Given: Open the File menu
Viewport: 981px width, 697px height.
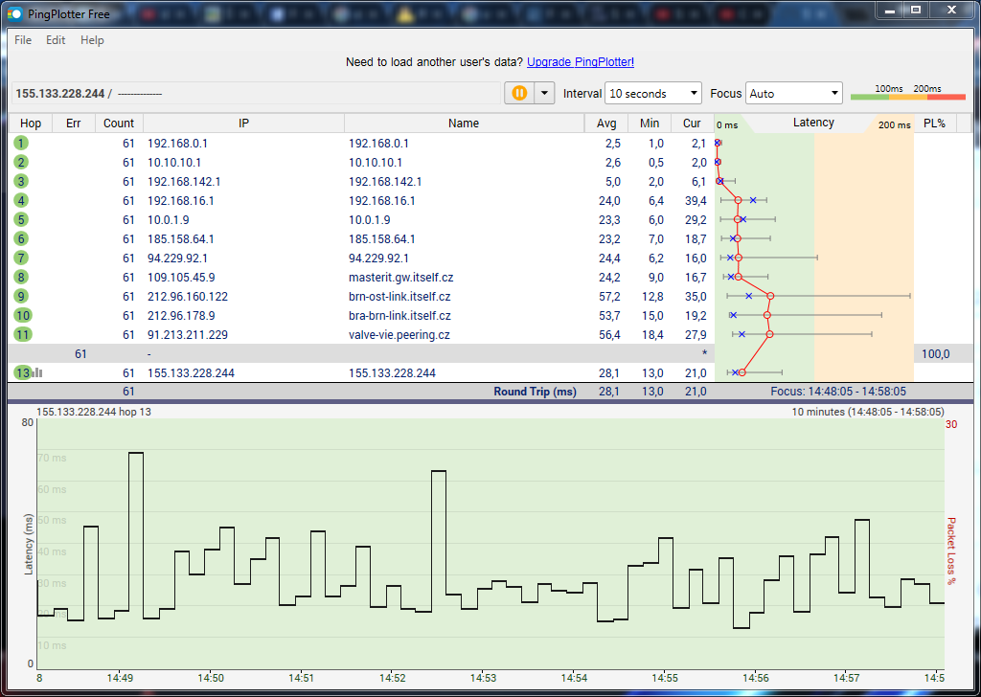Looking at the screenshot, I should pos(23,40).
